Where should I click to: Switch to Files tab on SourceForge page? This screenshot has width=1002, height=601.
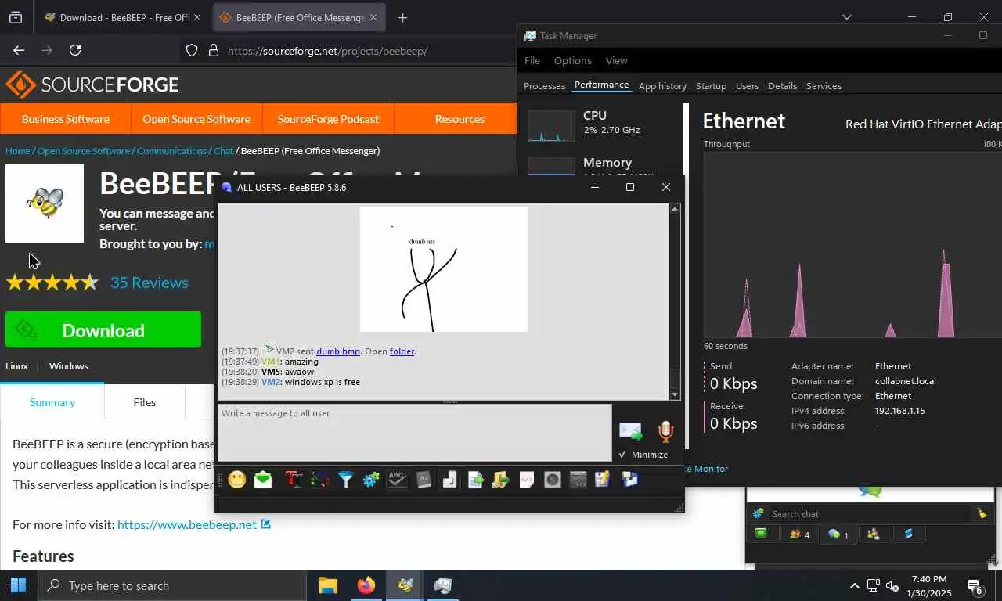144,402
